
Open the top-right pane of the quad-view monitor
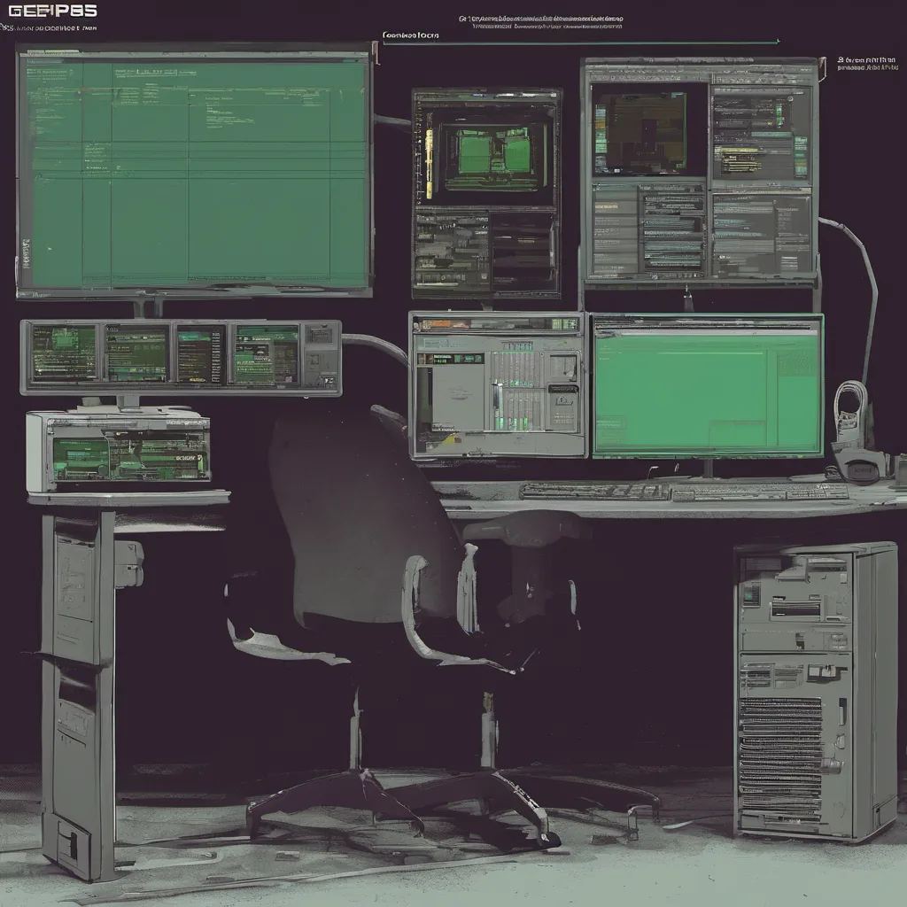click(x=762, y=133)
